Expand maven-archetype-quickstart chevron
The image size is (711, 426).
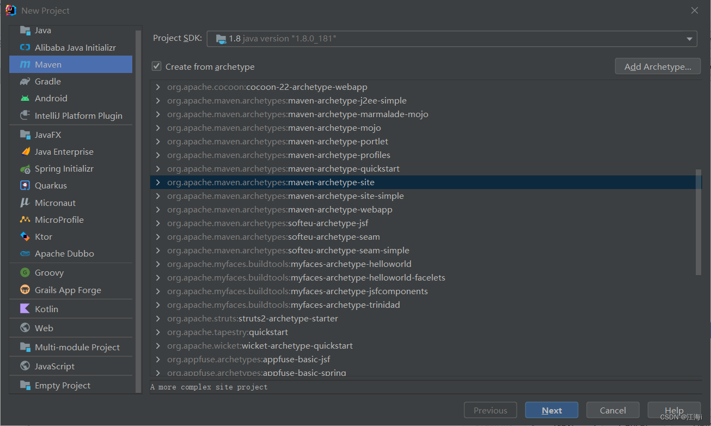[158, 169]
